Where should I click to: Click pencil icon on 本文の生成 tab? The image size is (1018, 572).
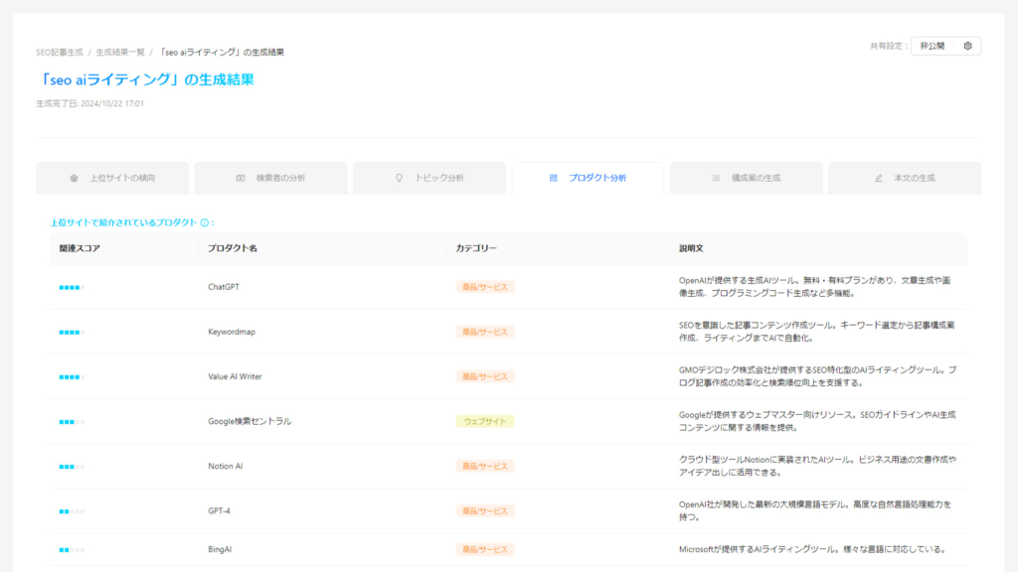pos(879,178)
